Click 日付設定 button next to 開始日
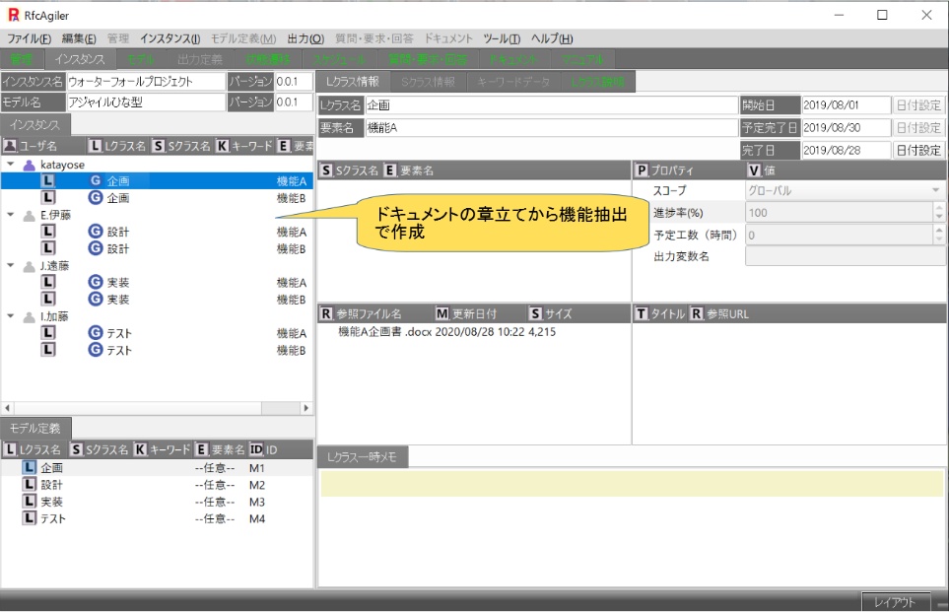 [x=918, y=105]
